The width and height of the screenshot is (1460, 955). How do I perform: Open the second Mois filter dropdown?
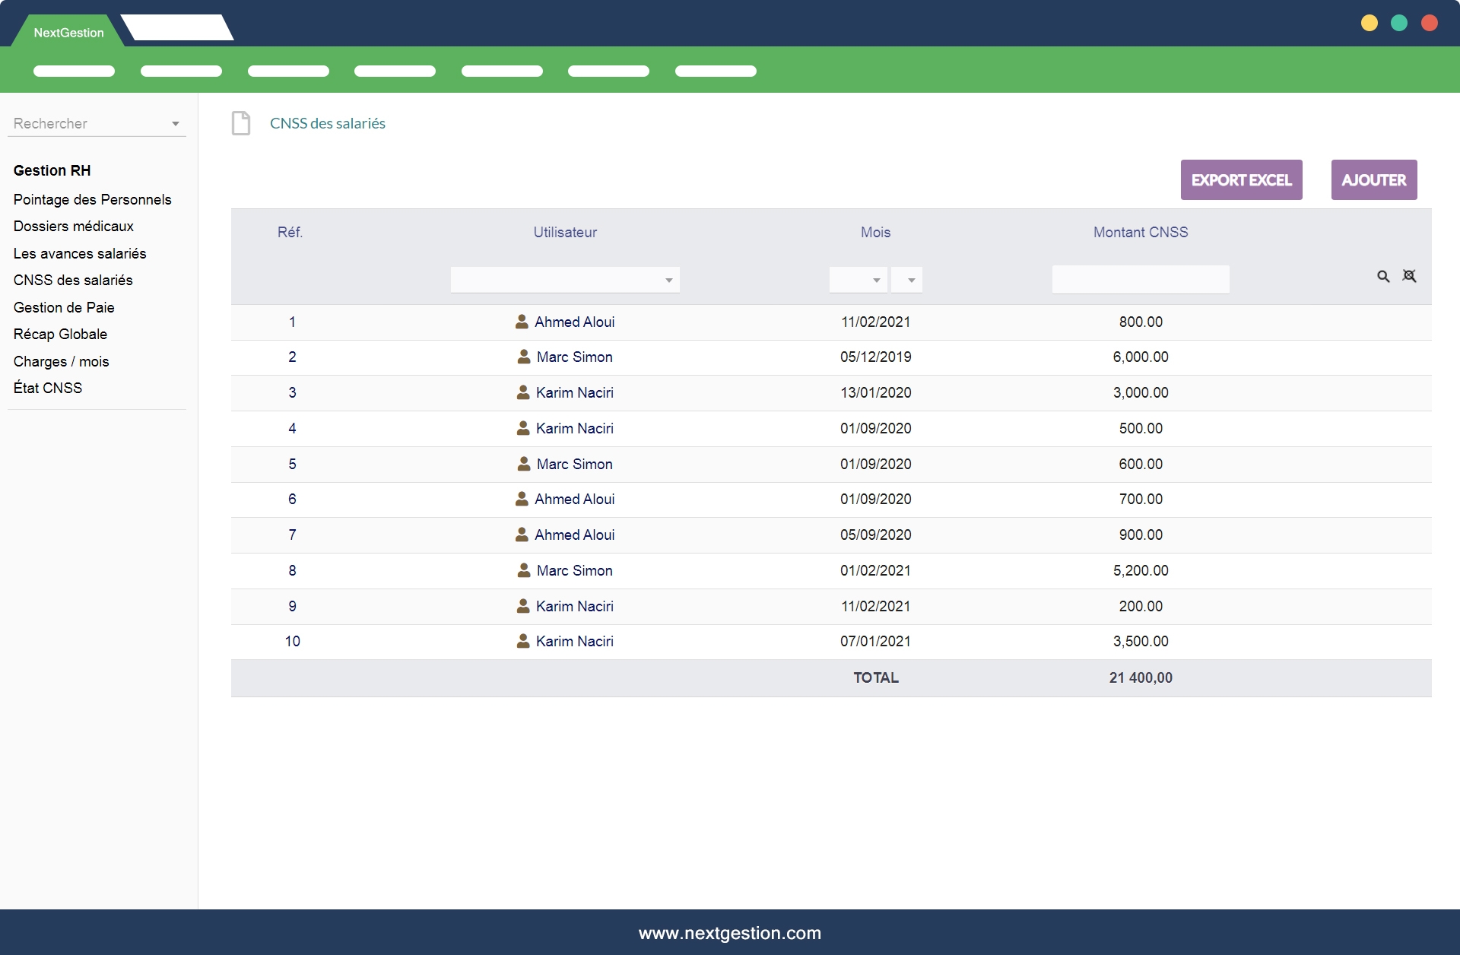[907, 280]
